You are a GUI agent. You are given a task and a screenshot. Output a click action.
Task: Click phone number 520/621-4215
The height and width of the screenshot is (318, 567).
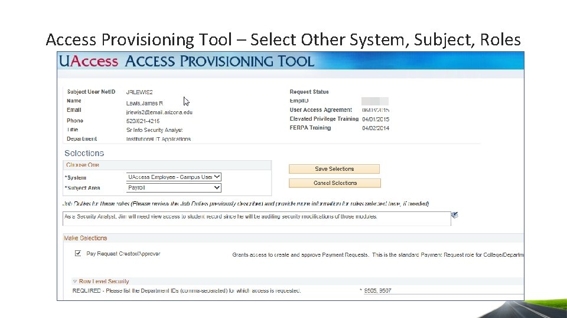coord(143,121)
